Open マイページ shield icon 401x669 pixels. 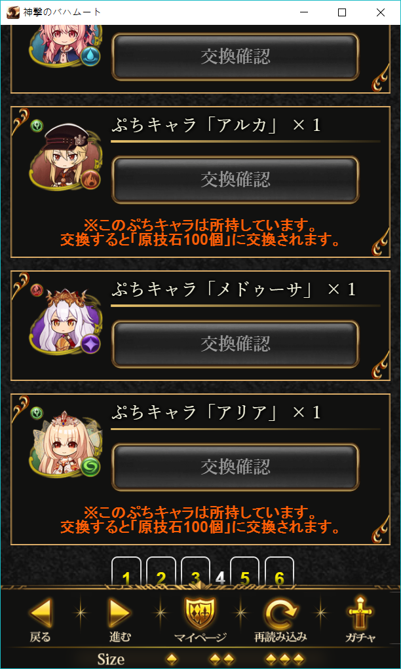point(200,613)
